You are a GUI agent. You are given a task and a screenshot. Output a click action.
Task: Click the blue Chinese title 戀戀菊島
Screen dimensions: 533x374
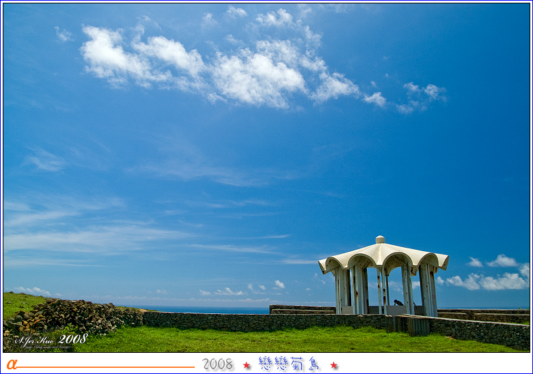[289, 364]
